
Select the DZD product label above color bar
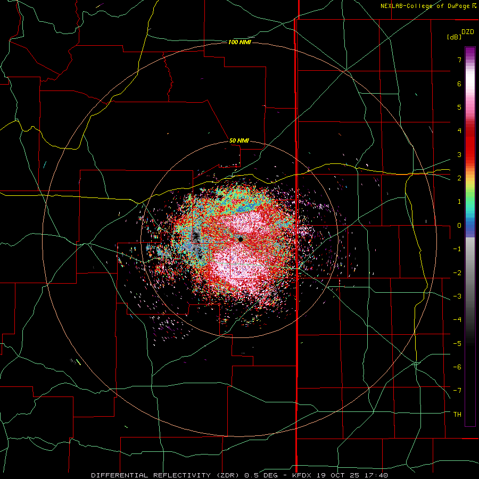468,32
